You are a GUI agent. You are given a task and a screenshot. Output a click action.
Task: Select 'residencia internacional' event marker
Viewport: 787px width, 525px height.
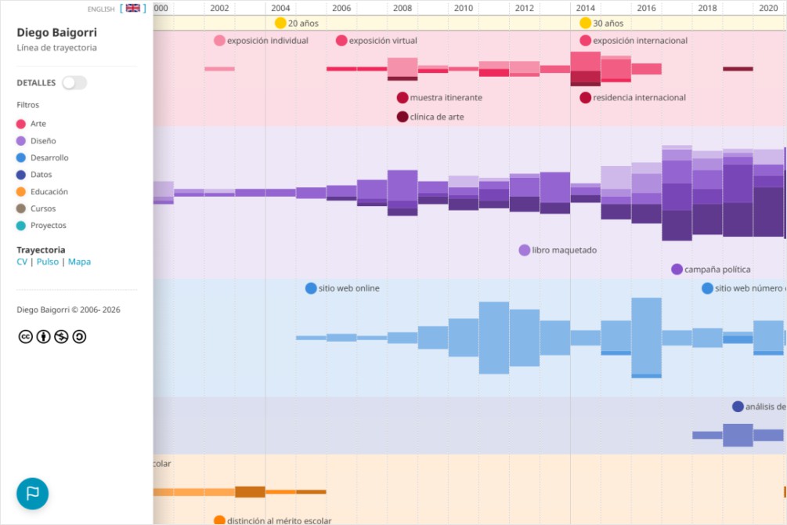585,97
